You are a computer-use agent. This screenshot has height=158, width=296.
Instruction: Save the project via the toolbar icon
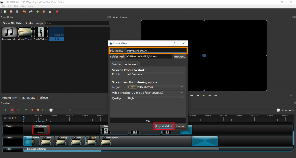click(17, 12)
